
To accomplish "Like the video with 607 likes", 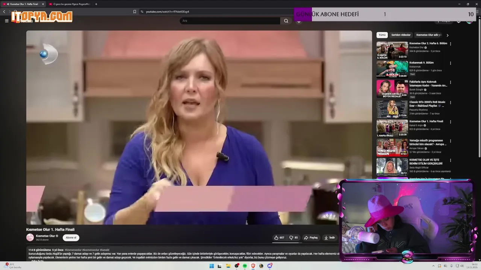I will tap(279, 237).
